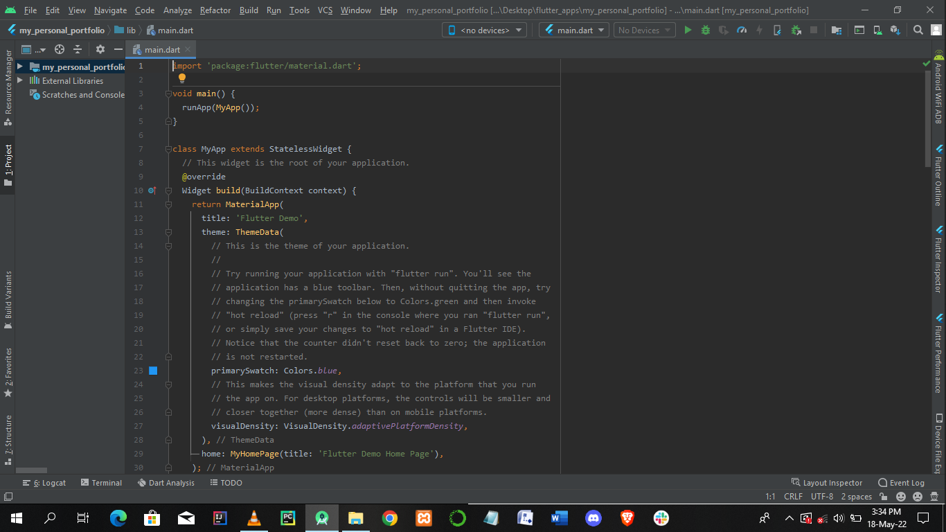Click the inspector hat icon in status bar
946x532 pixels.
[934, 497]
